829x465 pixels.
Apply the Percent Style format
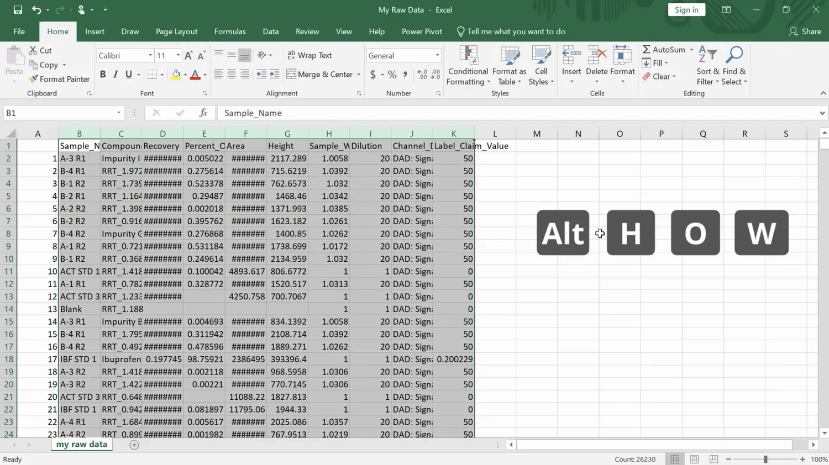point(392,74)
